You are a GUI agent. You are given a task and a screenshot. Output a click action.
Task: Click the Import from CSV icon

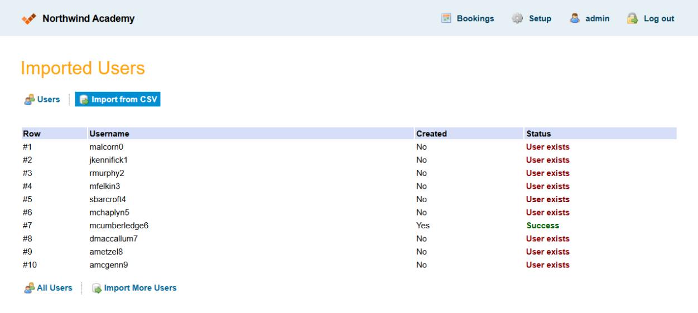tap(84, 100)
